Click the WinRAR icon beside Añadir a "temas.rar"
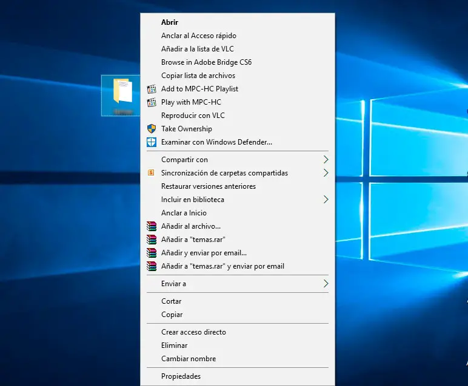Screen dimensions: 468x386 coord(152,240)
